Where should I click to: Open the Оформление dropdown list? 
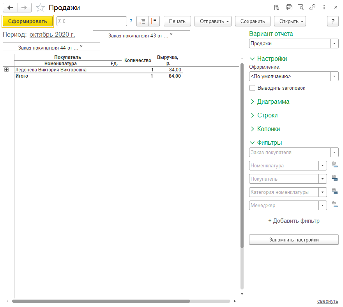[x=334, y=76]
